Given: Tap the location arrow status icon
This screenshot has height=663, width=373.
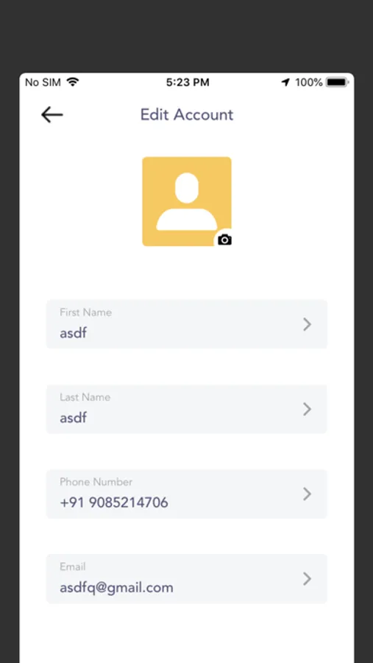Looking at the screenshot, I should pyautogui.click(x=286, y=82).
